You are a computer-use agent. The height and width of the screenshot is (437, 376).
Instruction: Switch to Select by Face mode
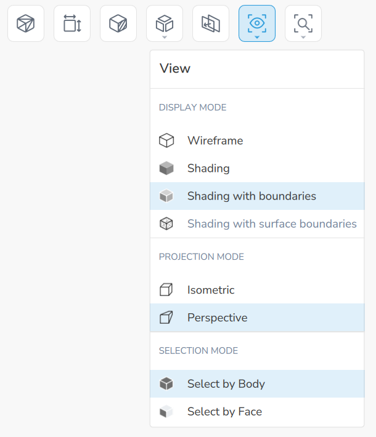(x=224, y=412)
